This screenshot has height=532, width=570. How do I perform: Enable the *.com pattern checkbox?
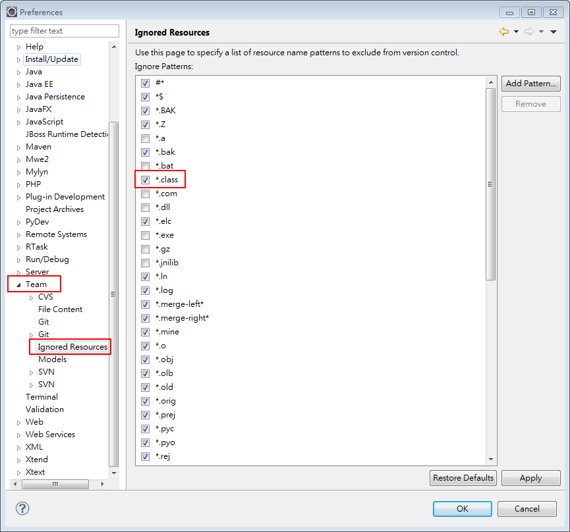point(145,194)
